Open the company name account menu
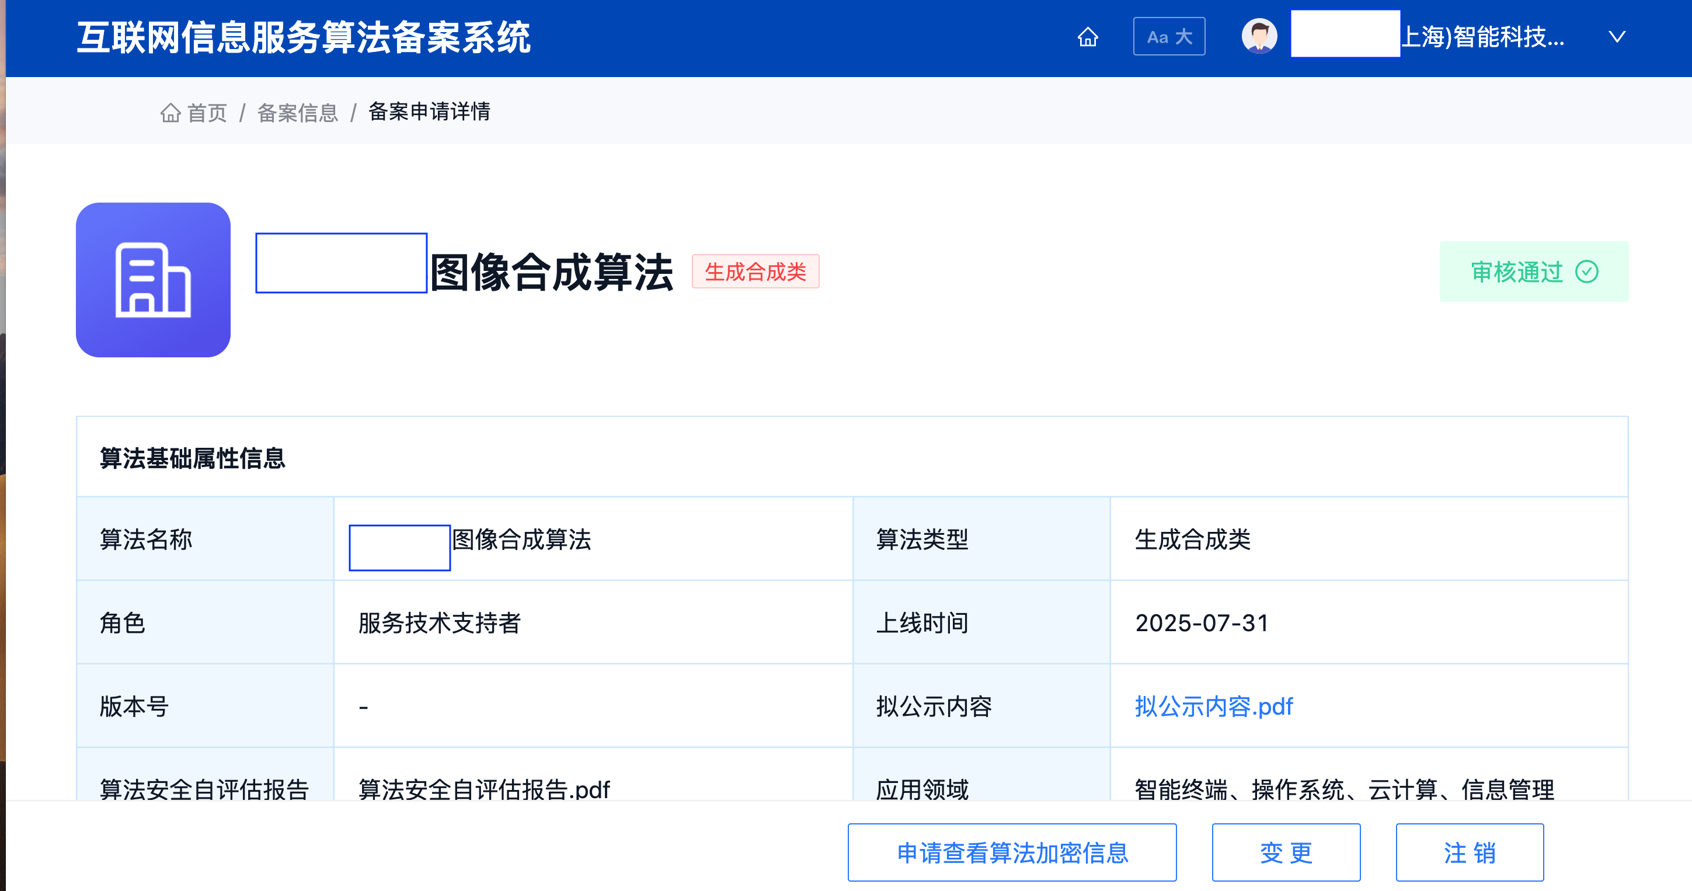This screenshot has width=1692, height=891. pyautogui.click(x=1482, y=37)
